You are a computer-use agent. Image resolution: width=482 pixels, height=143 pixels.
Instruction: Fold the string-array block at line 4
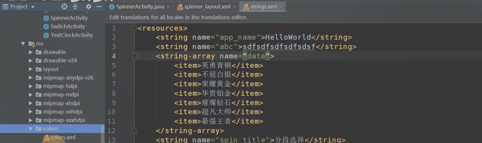coord(134,56)
